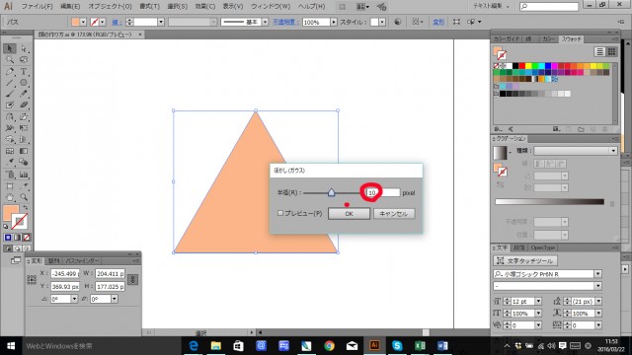Select the Column Graph tool
This screenshot has width=632, height=355.
[x=24, y=175]
